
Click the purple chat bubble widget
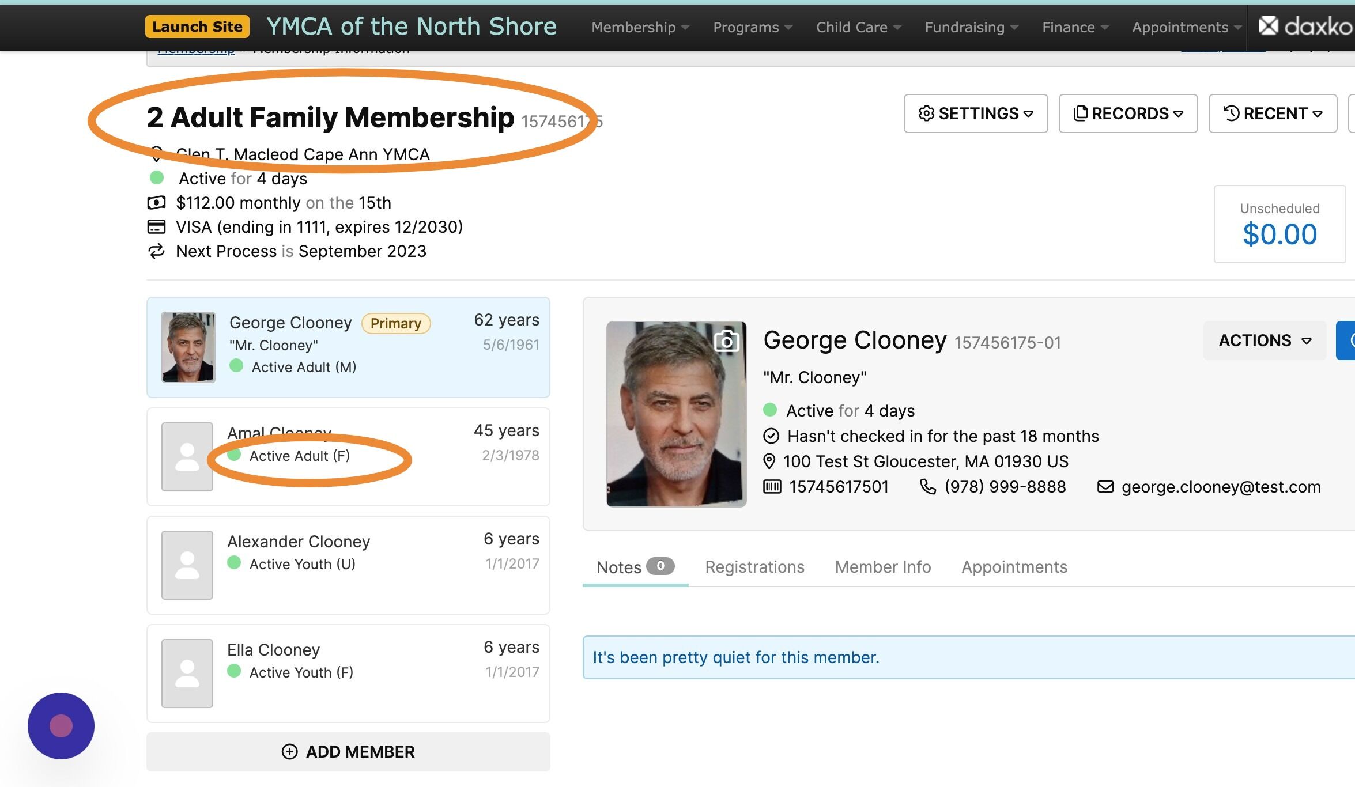tap(61, 726)
